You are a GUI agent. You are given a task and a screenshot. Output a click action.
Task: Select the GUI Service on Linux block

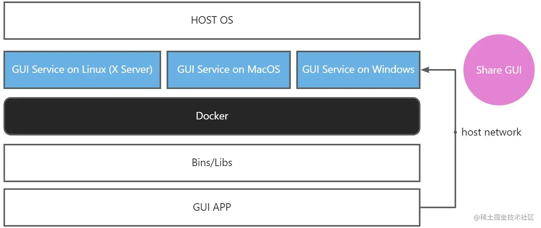click(x=82, y=70)
